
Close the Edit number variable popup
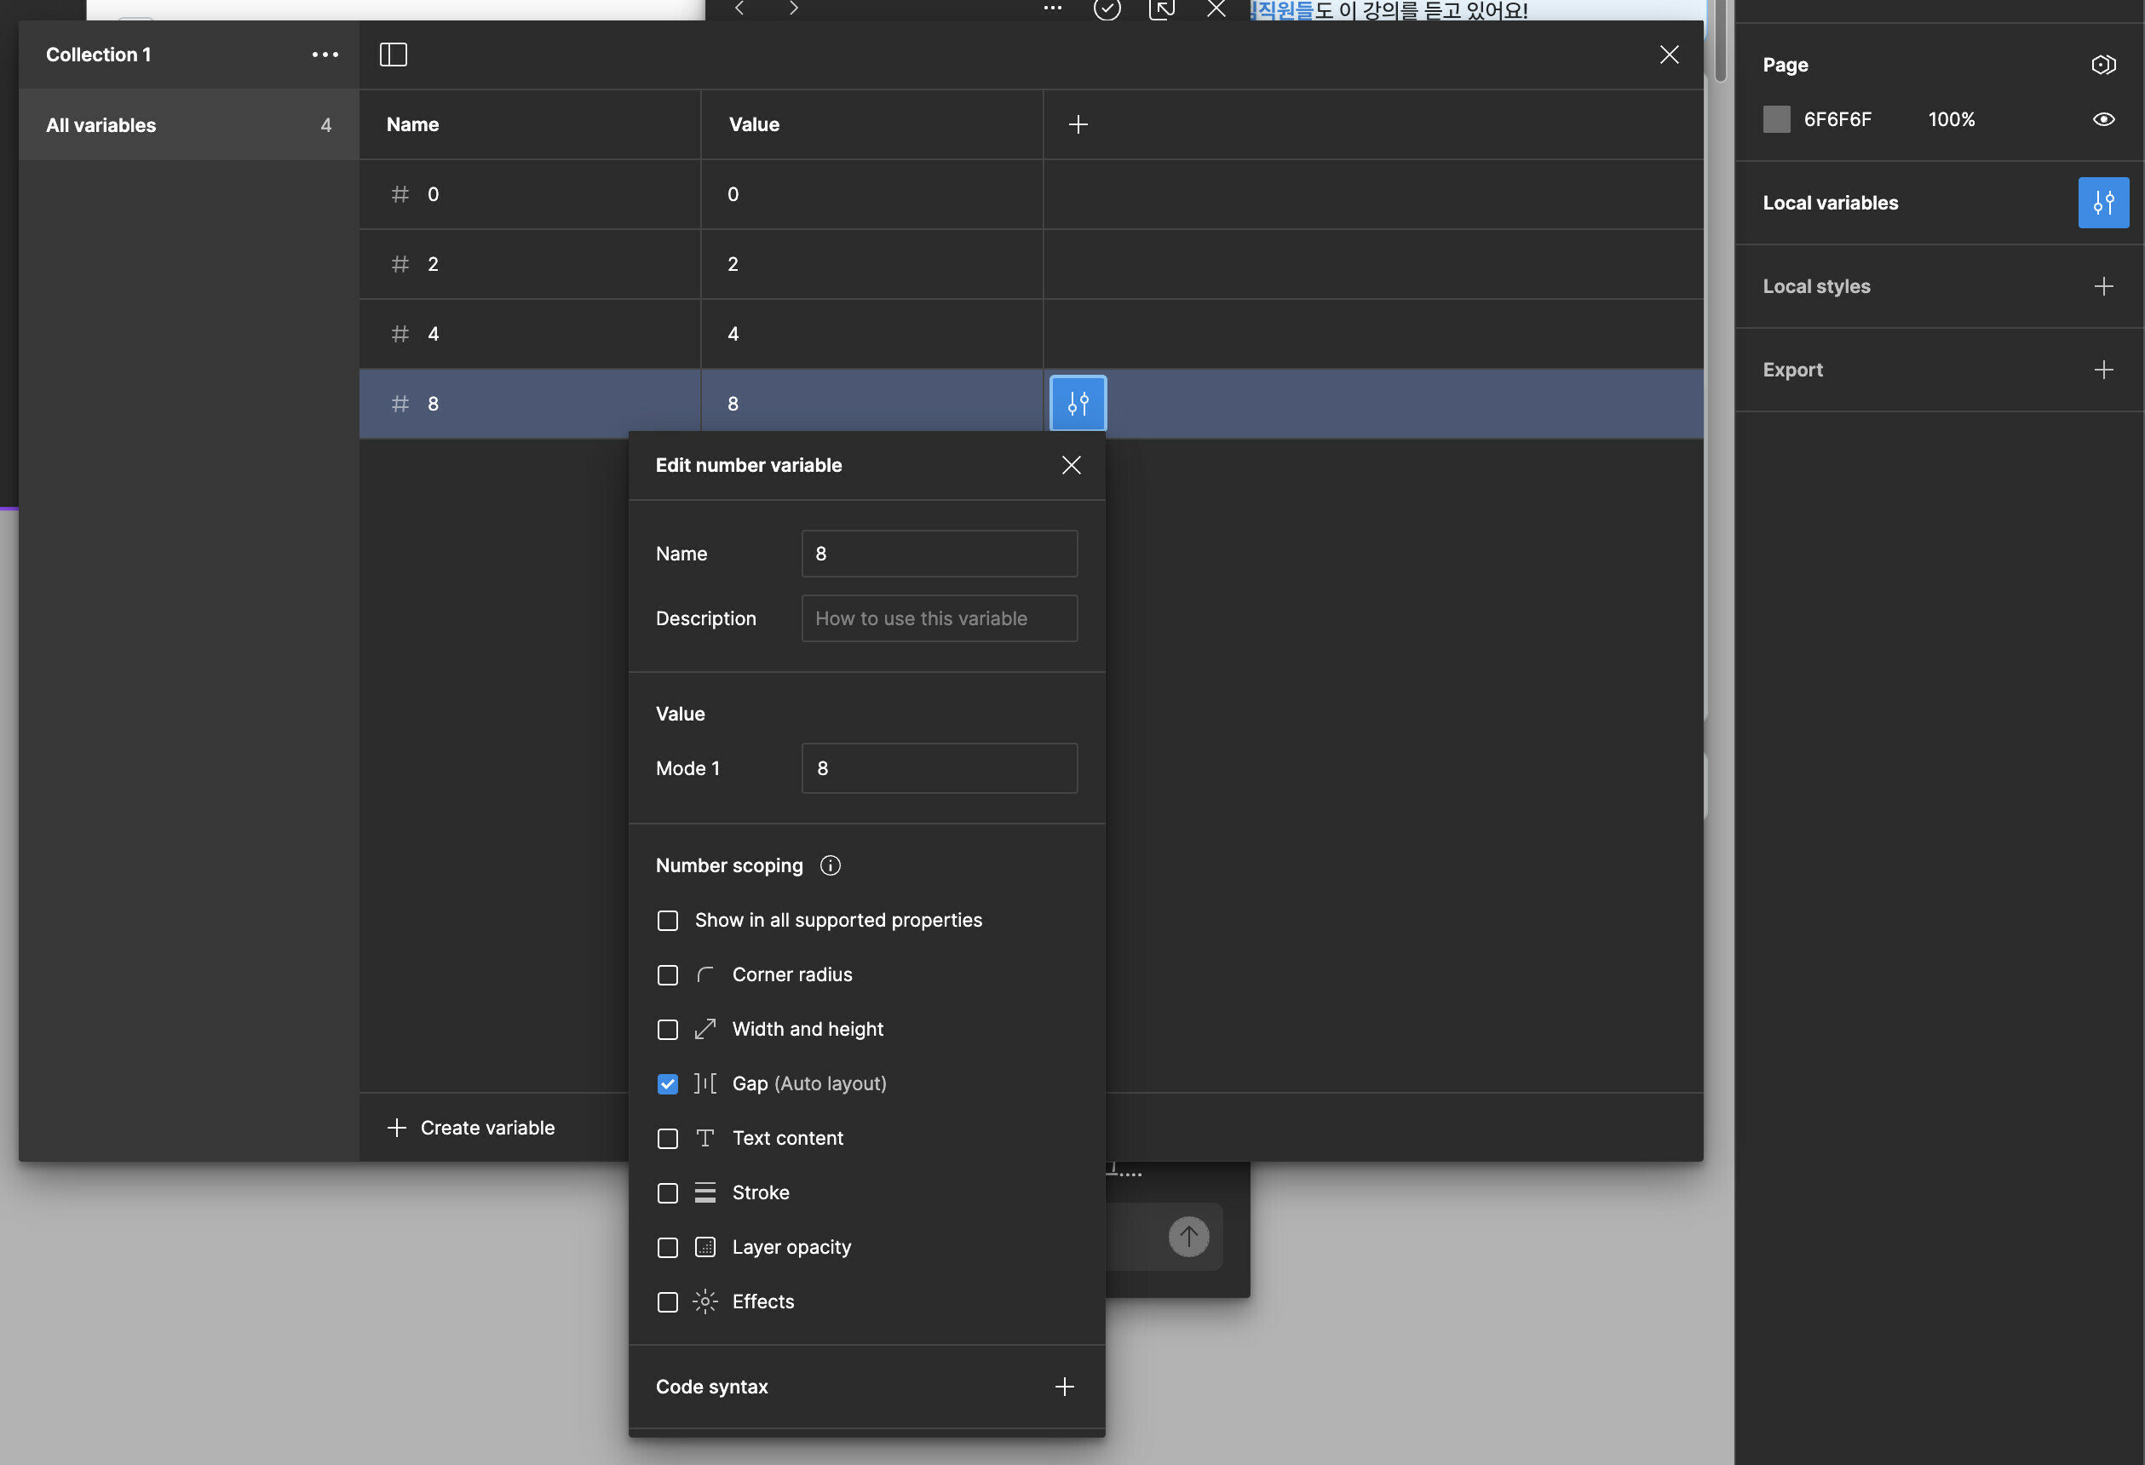(1071, 464)
